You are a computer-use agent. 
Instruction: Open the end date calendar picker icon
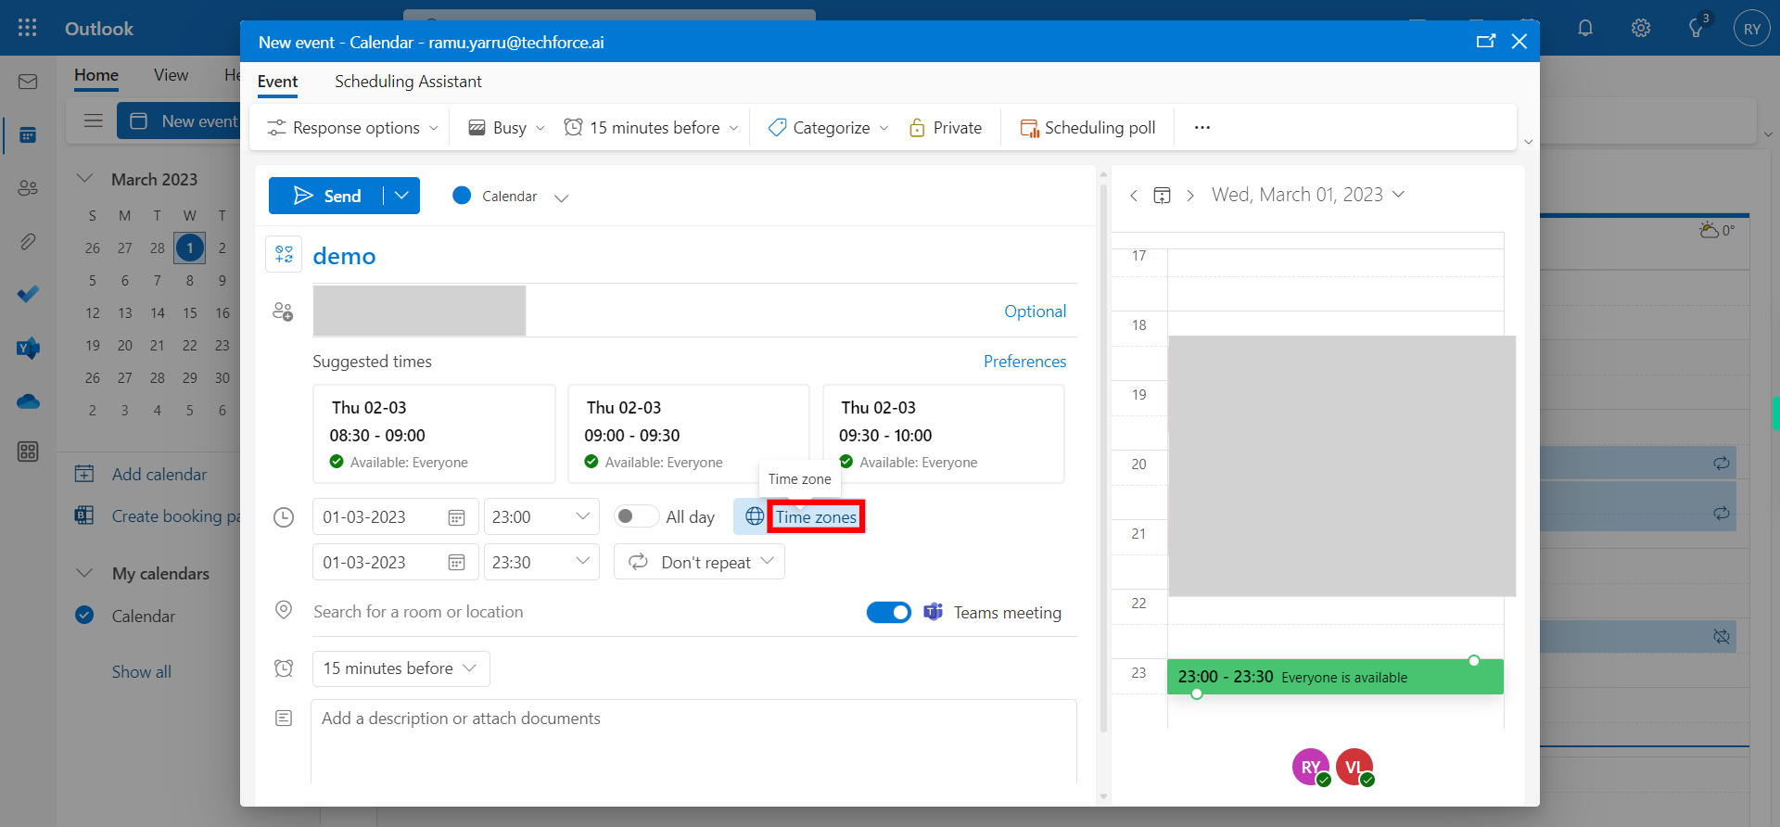456,562
